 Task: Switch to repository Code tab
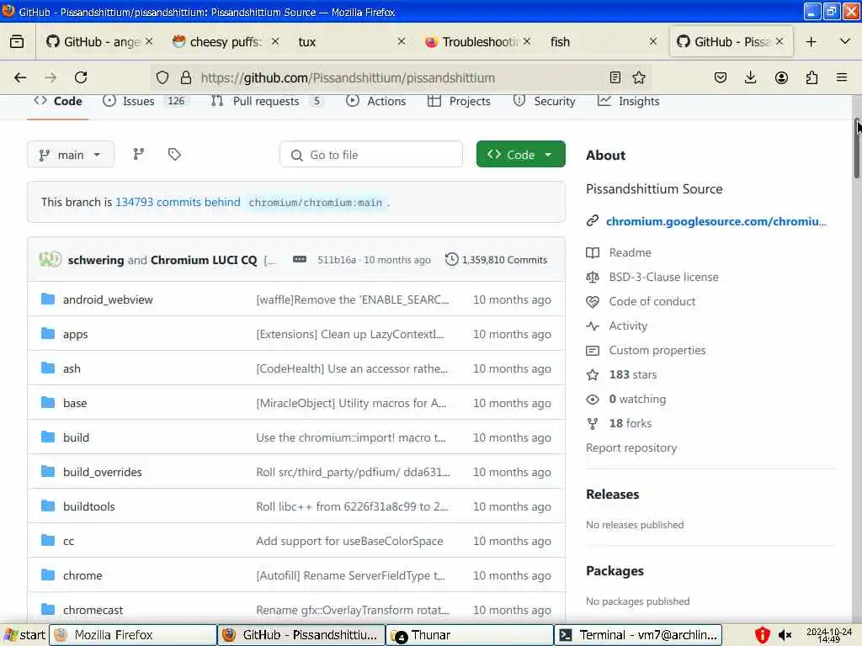[58, 101]
